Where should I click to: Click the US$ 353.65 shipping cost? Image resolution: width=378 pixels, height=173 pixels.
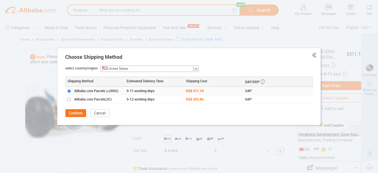click(x=195, y=99)
